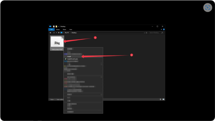Open Help with the blue question mark
215x121 pixels.
pyautogui.click(x=164, y=29)
